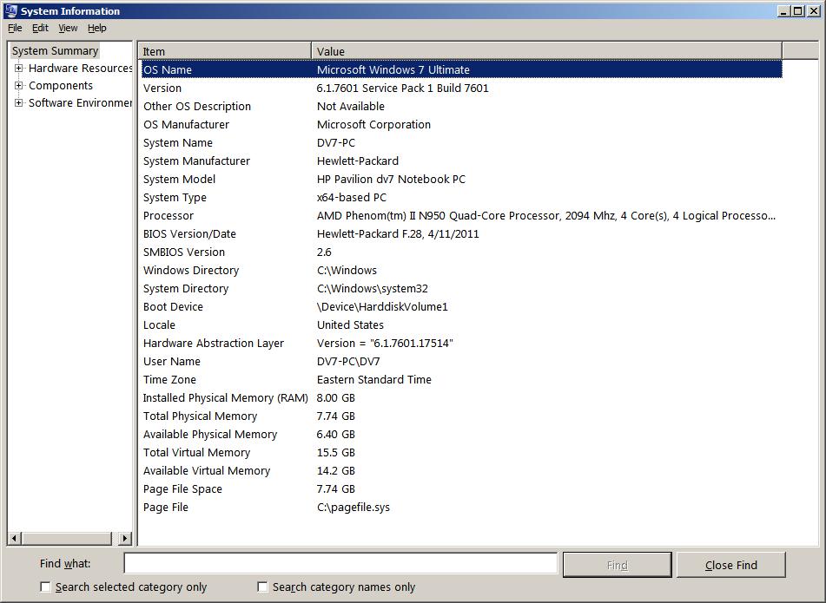The height and width of the screenshot is (603, 826).
Task: Click the Eastern Standard Time value
Action: click(374, 380)
